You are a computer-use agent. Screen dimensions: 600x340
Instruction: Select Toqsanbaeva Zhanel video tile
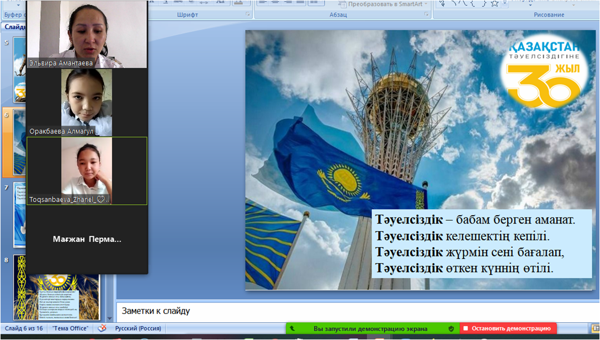87,171
